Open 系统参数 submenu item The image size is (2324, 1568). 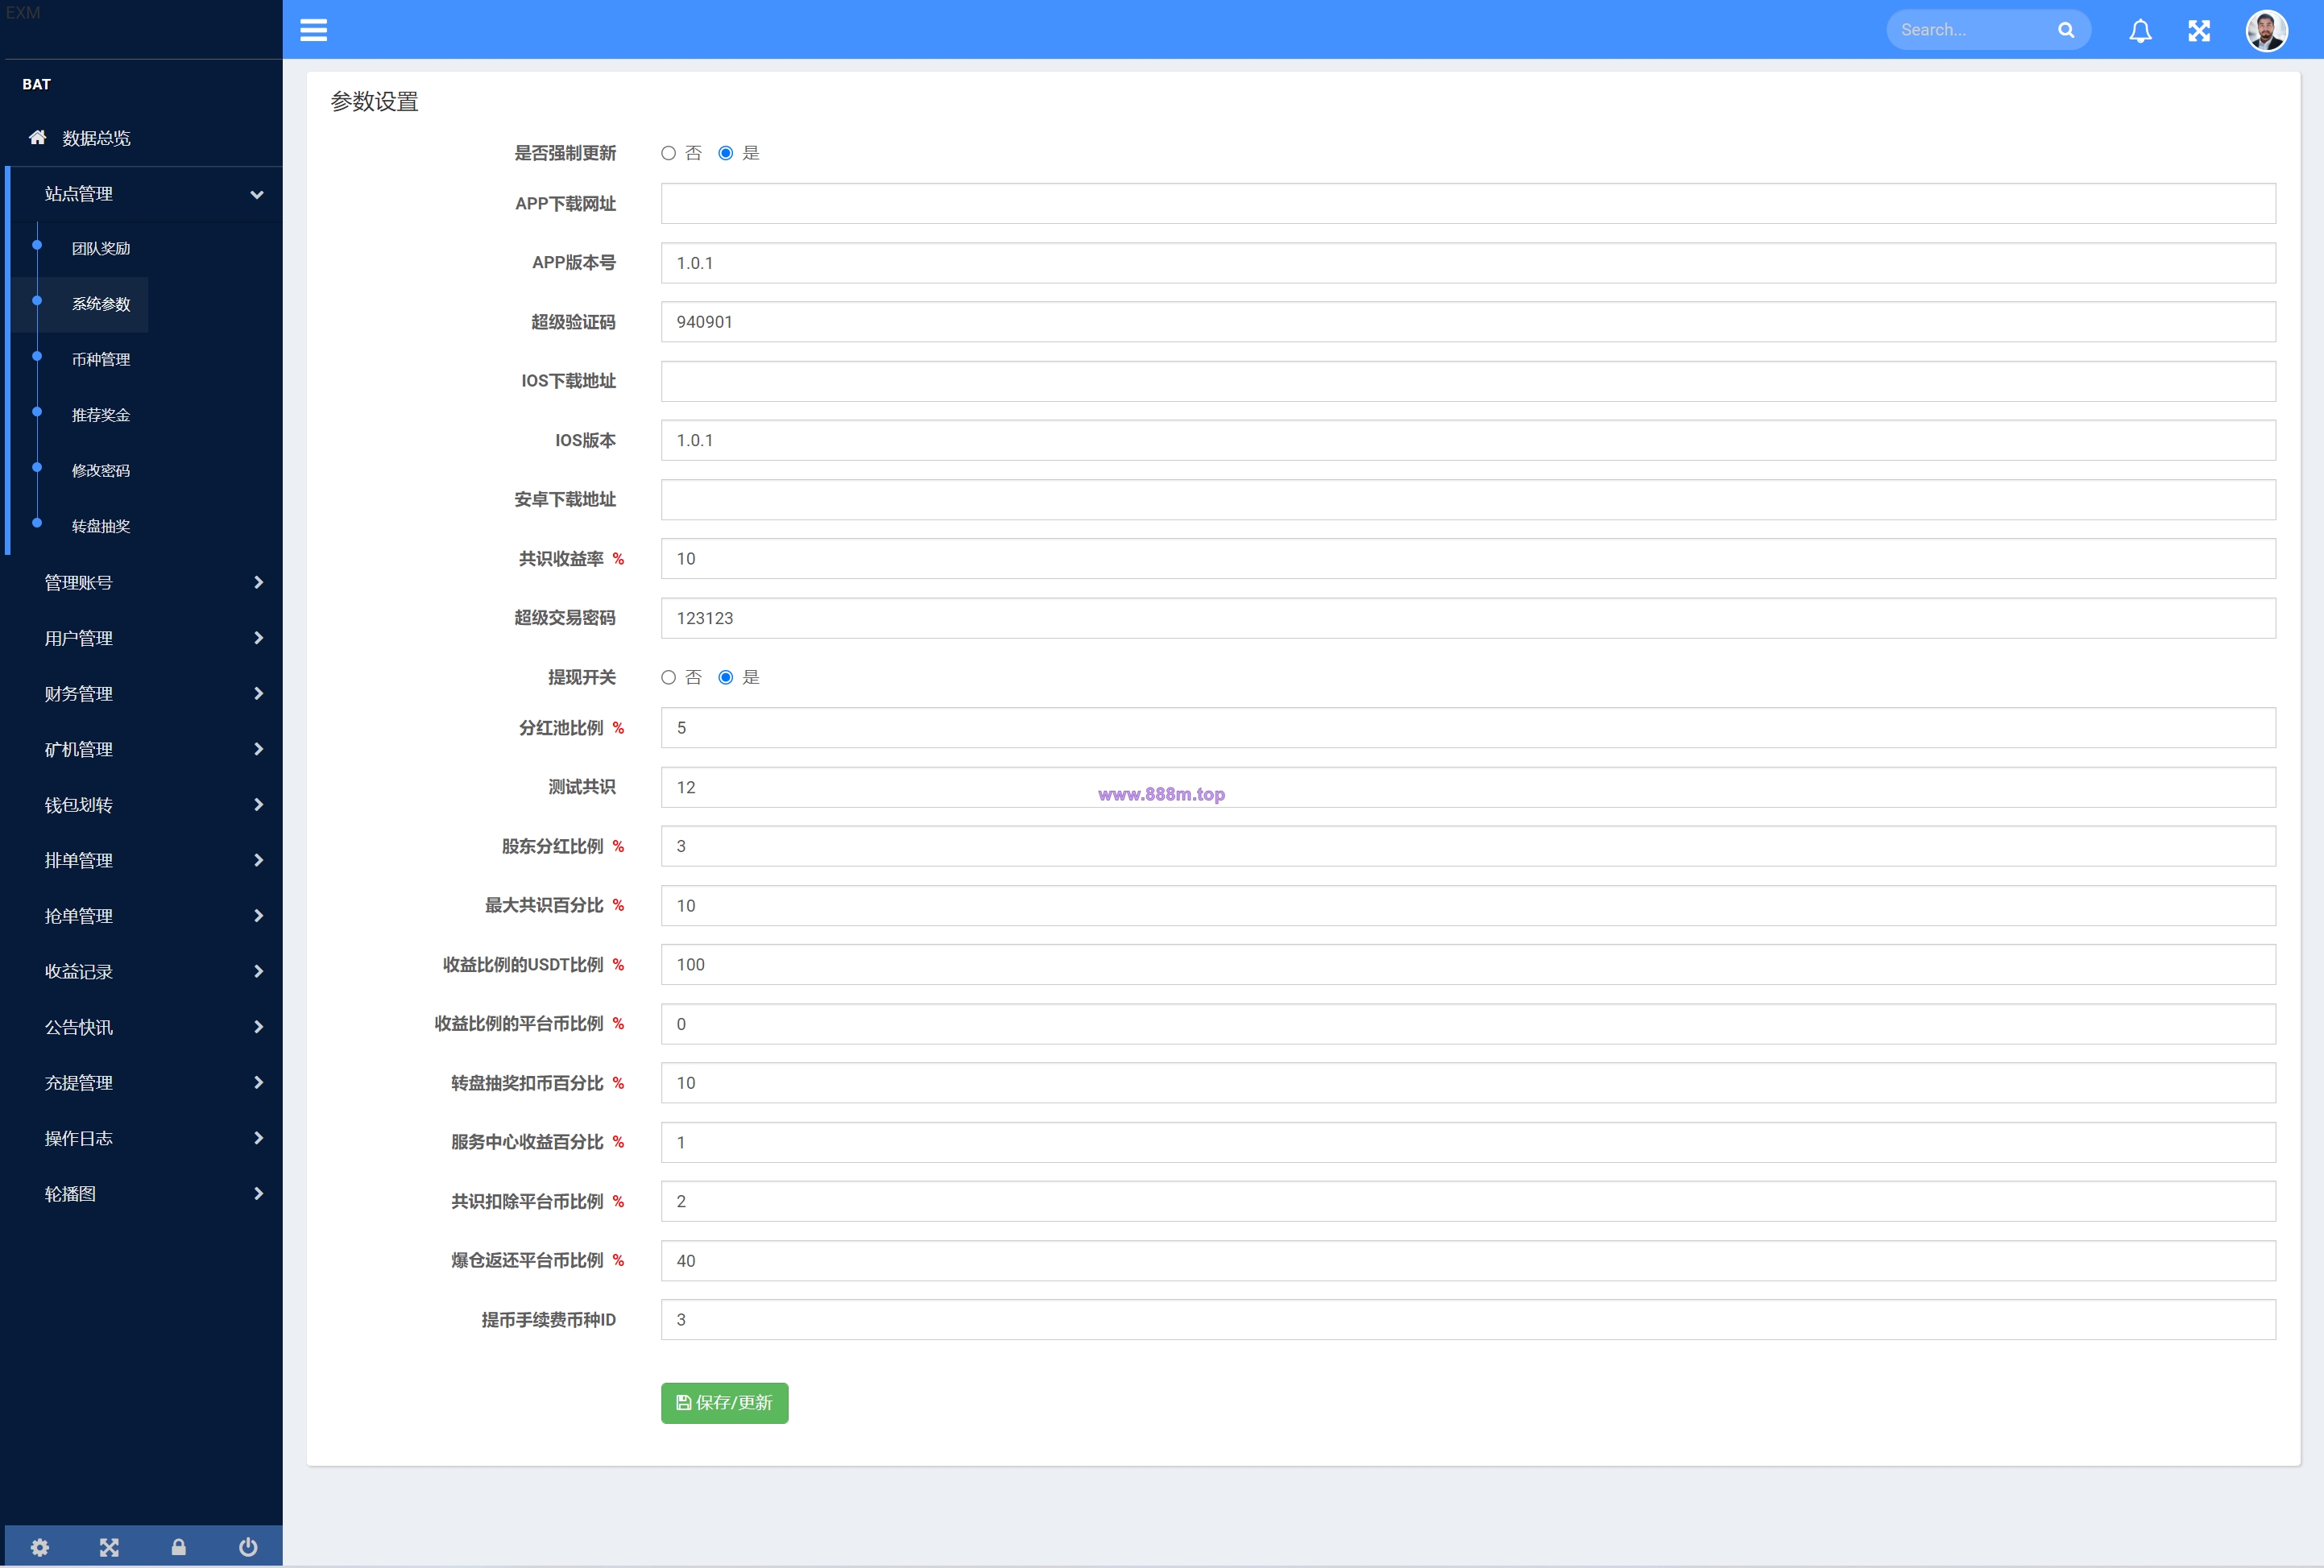[101, 304]
